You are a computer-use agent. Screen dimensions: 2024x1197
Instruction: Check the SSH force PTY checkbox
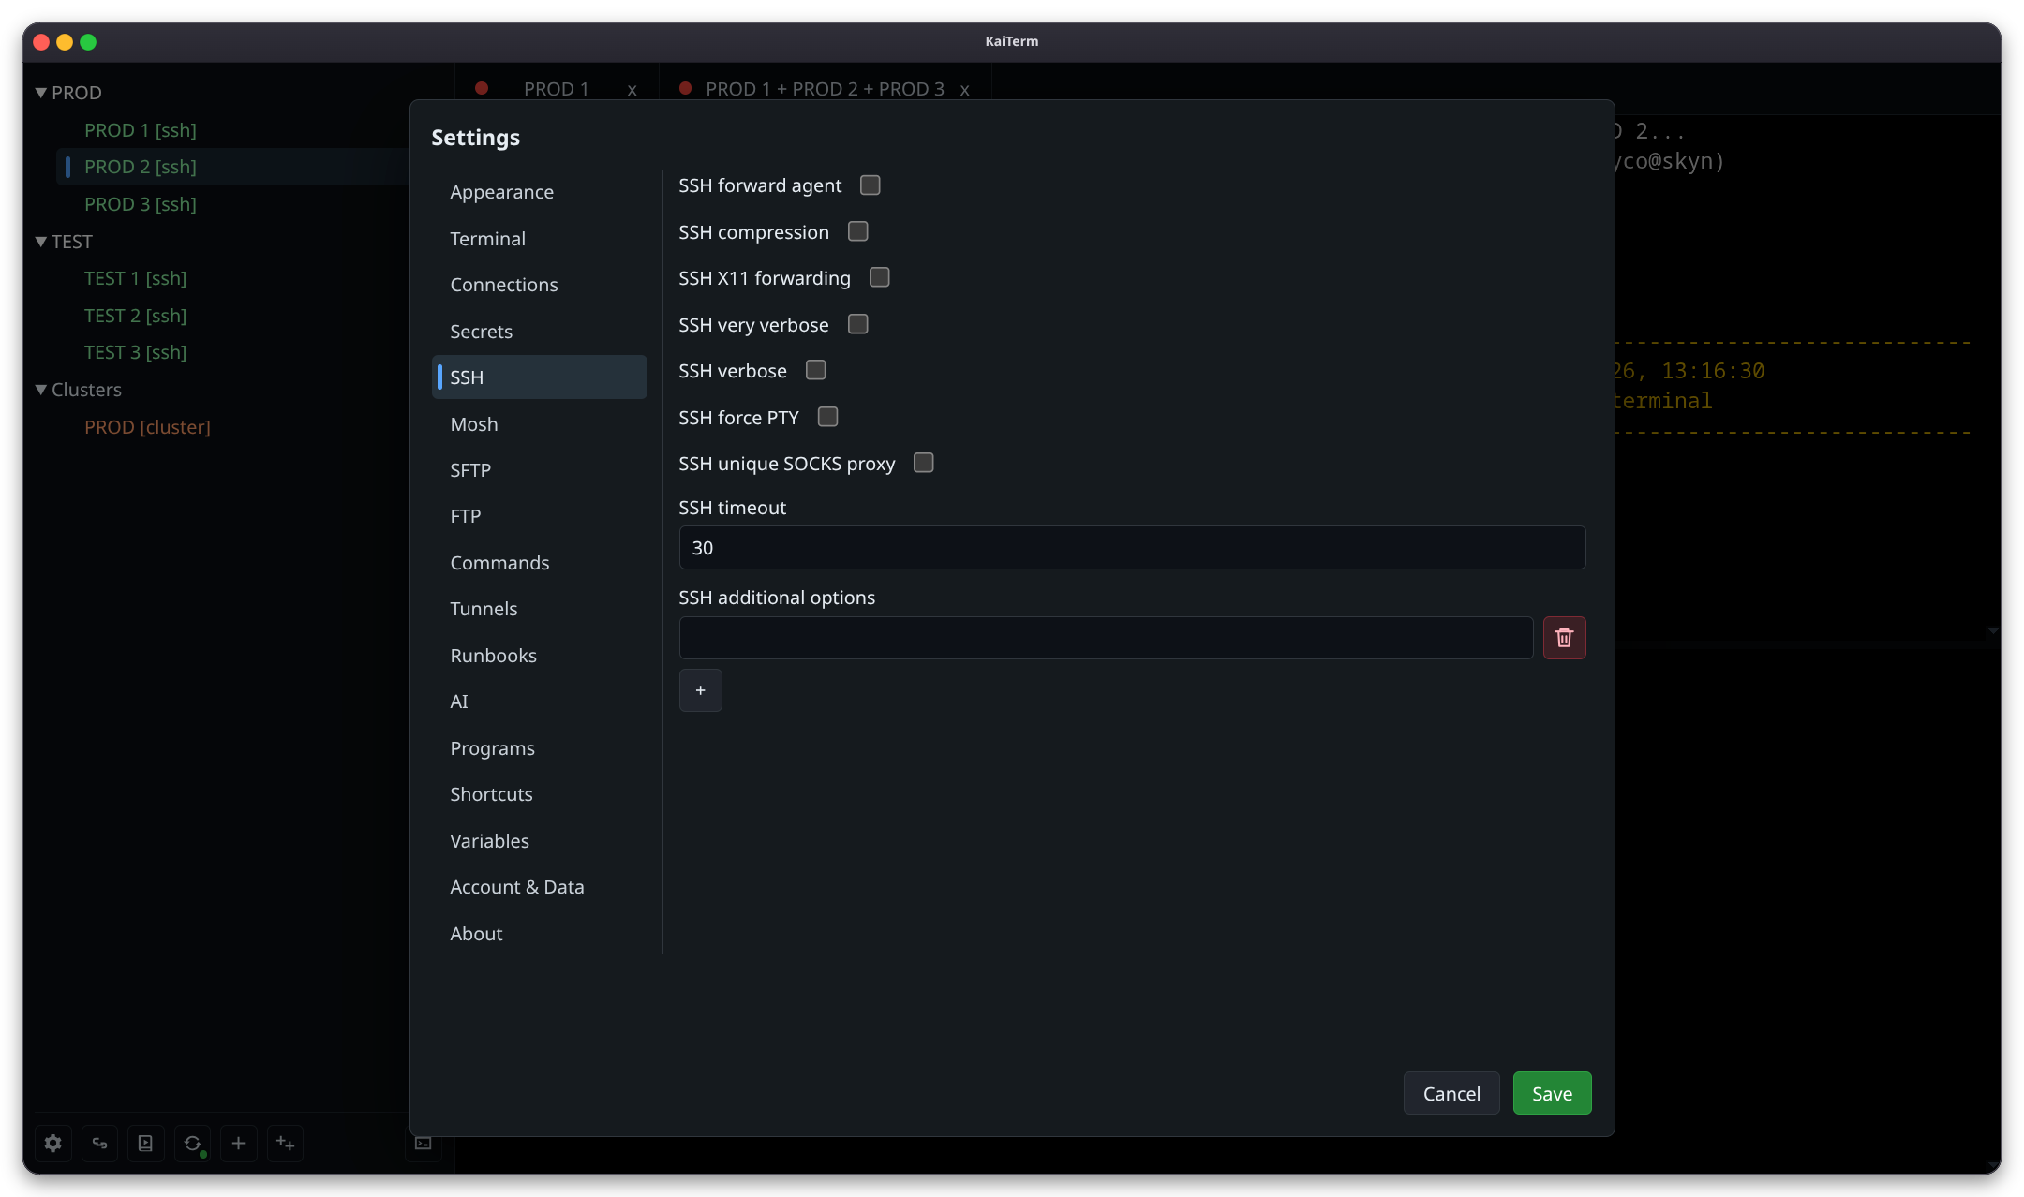pyautogui.click(x=828, y=417)
